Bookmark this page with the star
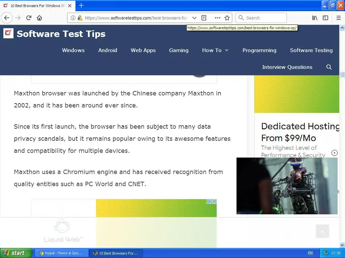The image size is (345, 258). [x=227, y=18]
